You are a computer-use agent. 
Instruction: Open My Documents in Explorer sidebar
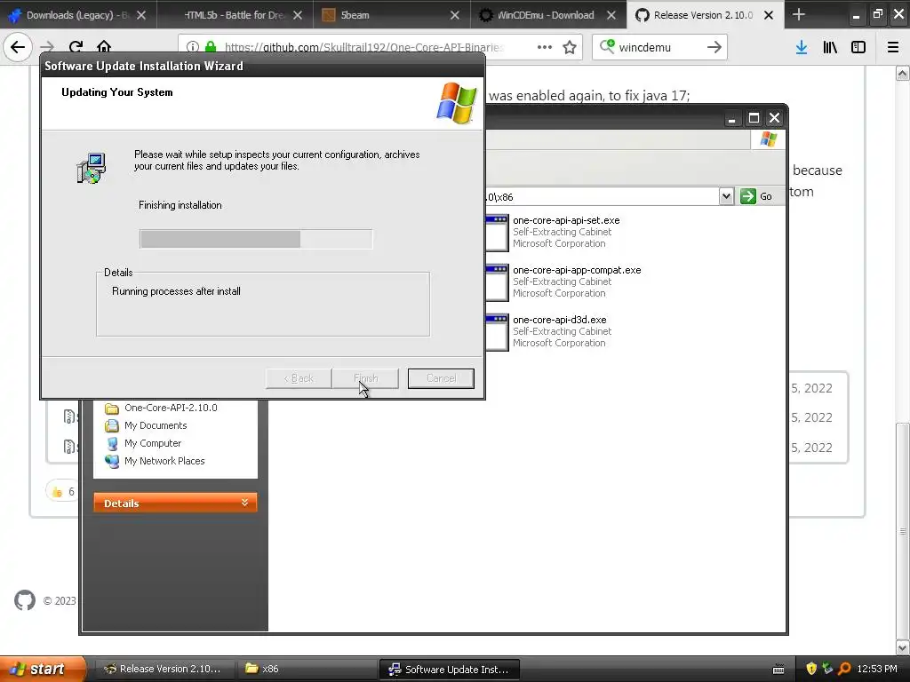tap(156, 425)
